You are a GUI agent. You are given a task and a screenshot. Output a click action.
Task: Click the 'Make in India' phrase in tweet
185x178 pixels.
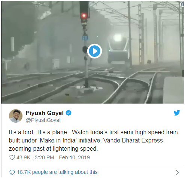tap(58, 141)
